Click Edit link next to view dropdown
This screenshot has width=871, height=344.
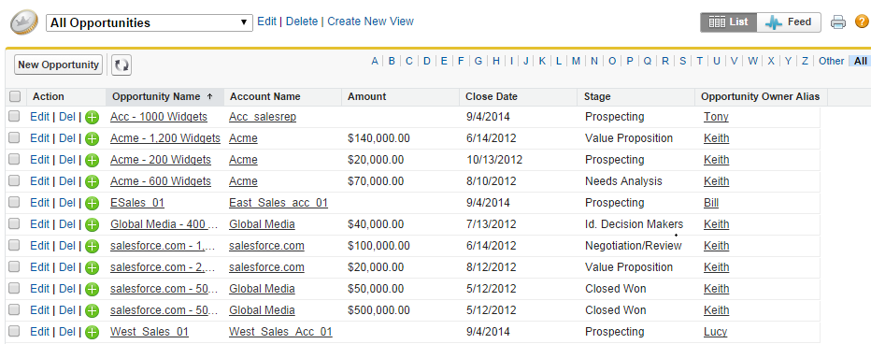[266, 21]
